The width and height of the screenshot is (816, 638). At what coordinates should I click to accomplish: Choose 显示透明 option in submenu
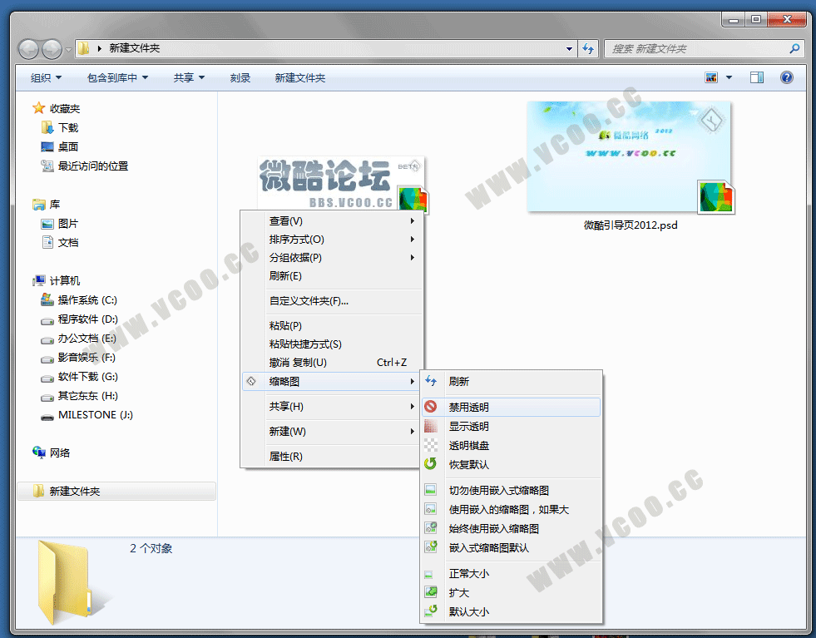click(x=468, y=426)
